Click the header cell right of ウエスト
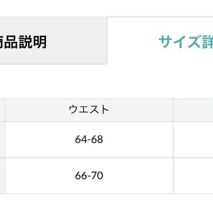The image size is (213, 213). point(193,110)
